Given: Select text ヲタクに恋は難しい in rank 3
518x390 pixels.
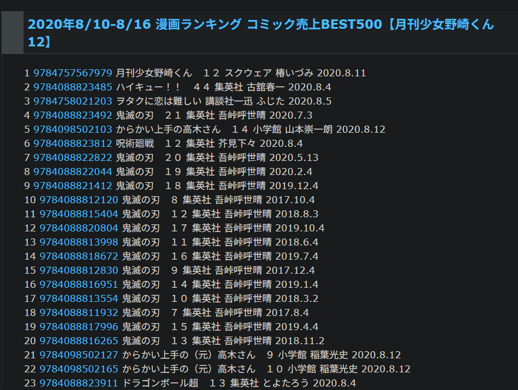Looking at the screenshot, I should (159, 101).
